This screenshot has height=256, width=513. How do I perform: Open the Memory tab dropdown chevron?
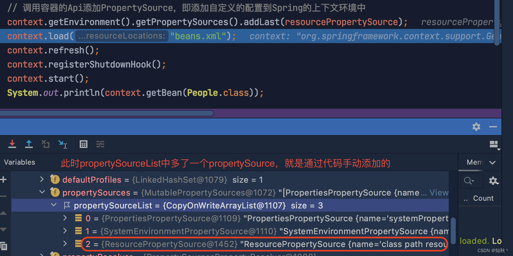click(492, 163)
